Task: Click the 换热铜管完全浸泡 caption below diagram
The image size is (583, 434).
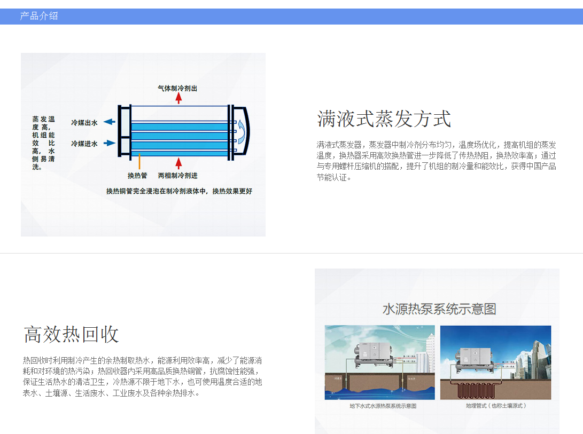Action: [179, 191]
